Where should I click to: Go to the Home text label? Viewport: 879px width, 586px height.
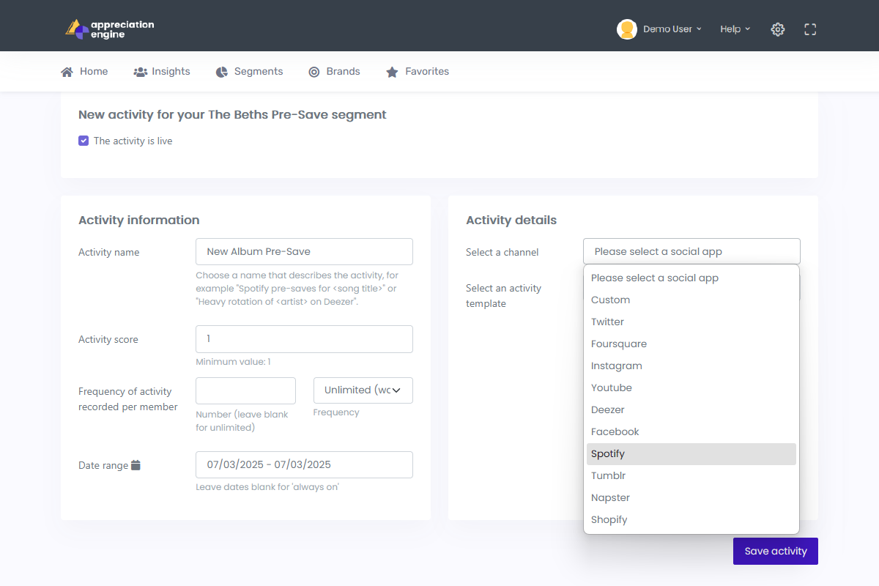(94, 72)
